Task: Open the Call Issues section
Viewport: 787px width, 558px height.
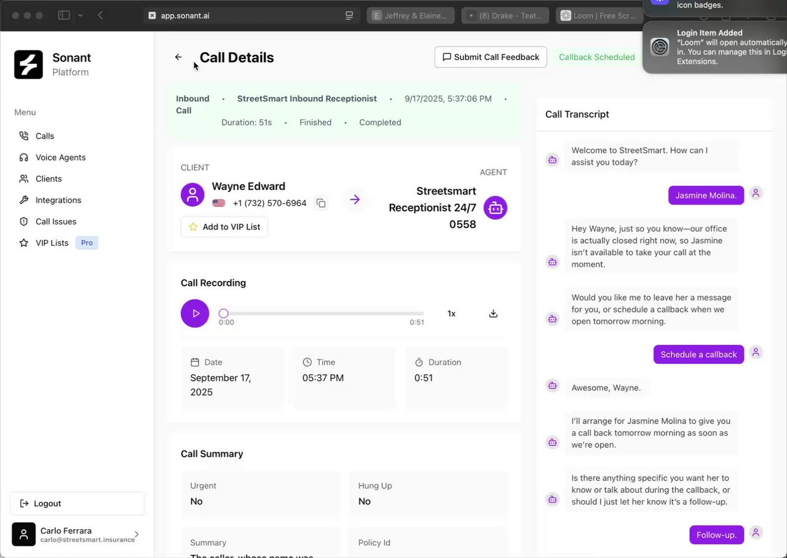Action: (56, 221)
